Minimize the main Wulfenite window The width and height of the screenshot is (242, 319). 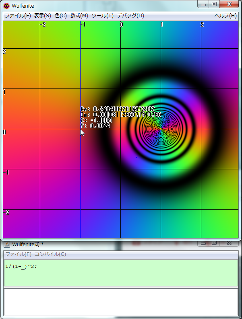205,4
